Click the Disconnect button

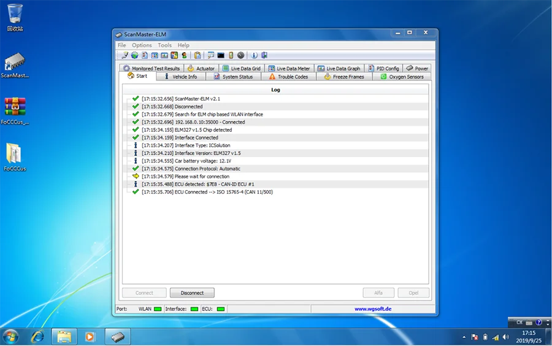[192, 293]
